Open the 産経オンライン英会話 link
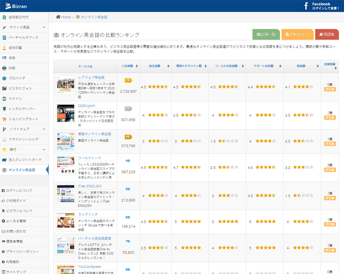344x274 pixels. point(95,134)
